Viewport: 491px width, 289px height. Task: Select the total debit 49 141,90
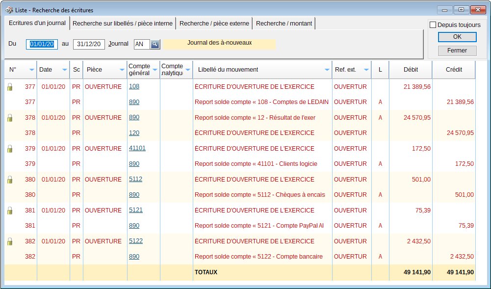tap(417, 272)
